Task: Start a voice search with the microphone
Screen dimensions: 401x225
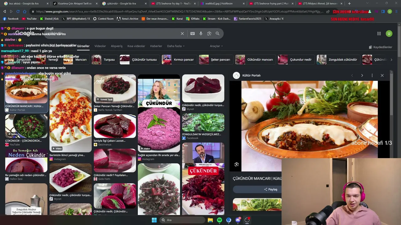Action: click(201, 33)
